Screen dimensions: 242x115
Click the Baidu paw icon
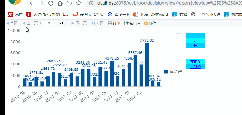110,15
